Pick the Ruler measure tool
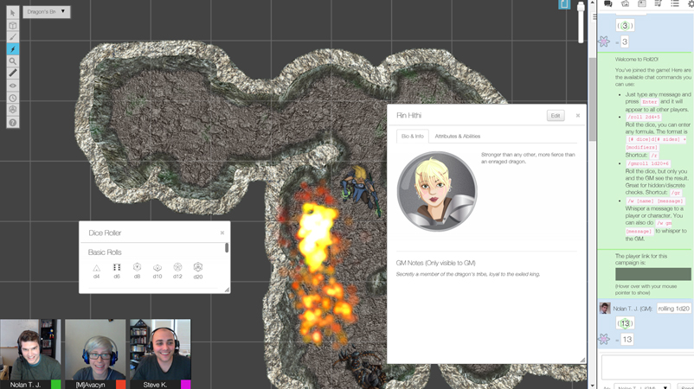The height and width of the screenshot is (389, 694). click(12, 73)
